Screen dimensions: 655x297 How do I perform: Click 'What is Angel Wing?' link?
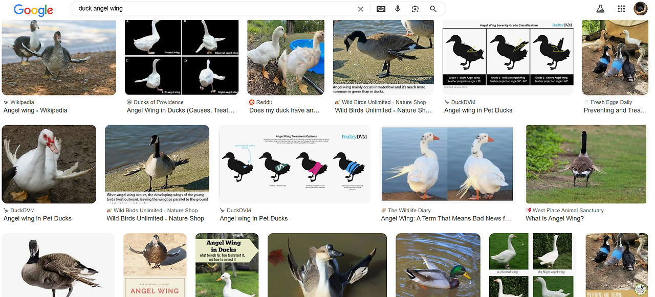pyautogui.click(x=555, y=219)
